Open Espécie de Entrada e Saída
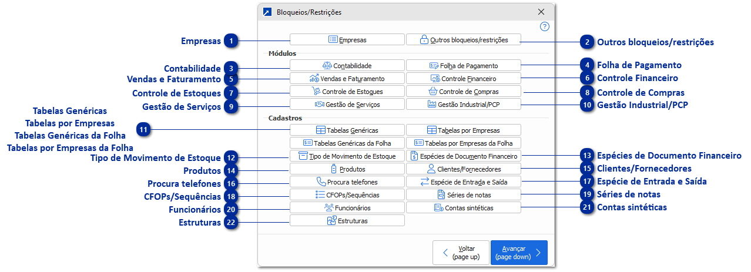This screenshot has height=272, width=751. 463,182
